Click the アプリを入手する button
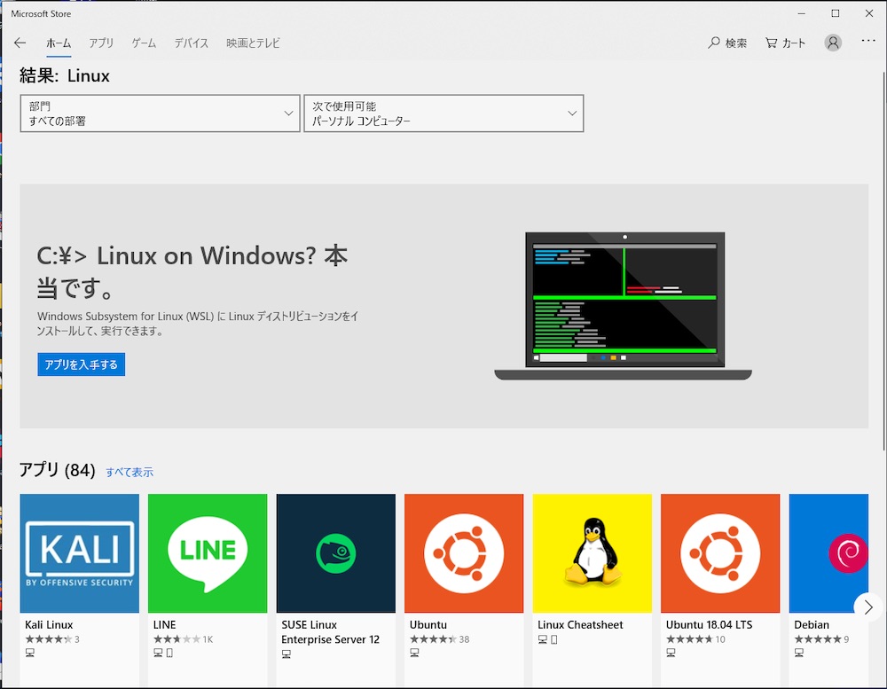This screenshot has height=689, width=887. 82,364
